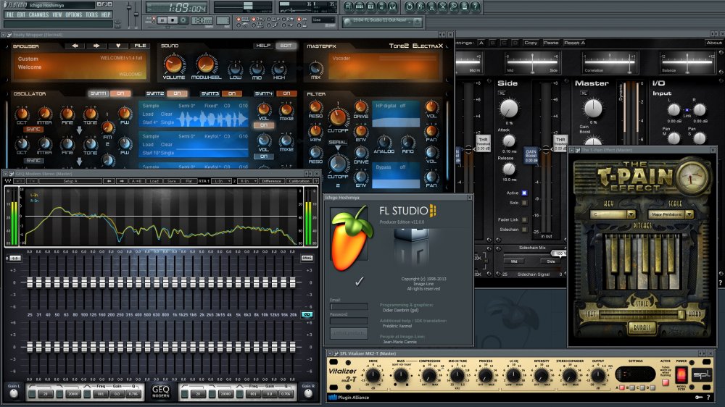Image resolution: width=725 pixels, height=407 pixels.
Task: Click the power-symbol icon in top toolbar
Action: coord(409,7)
